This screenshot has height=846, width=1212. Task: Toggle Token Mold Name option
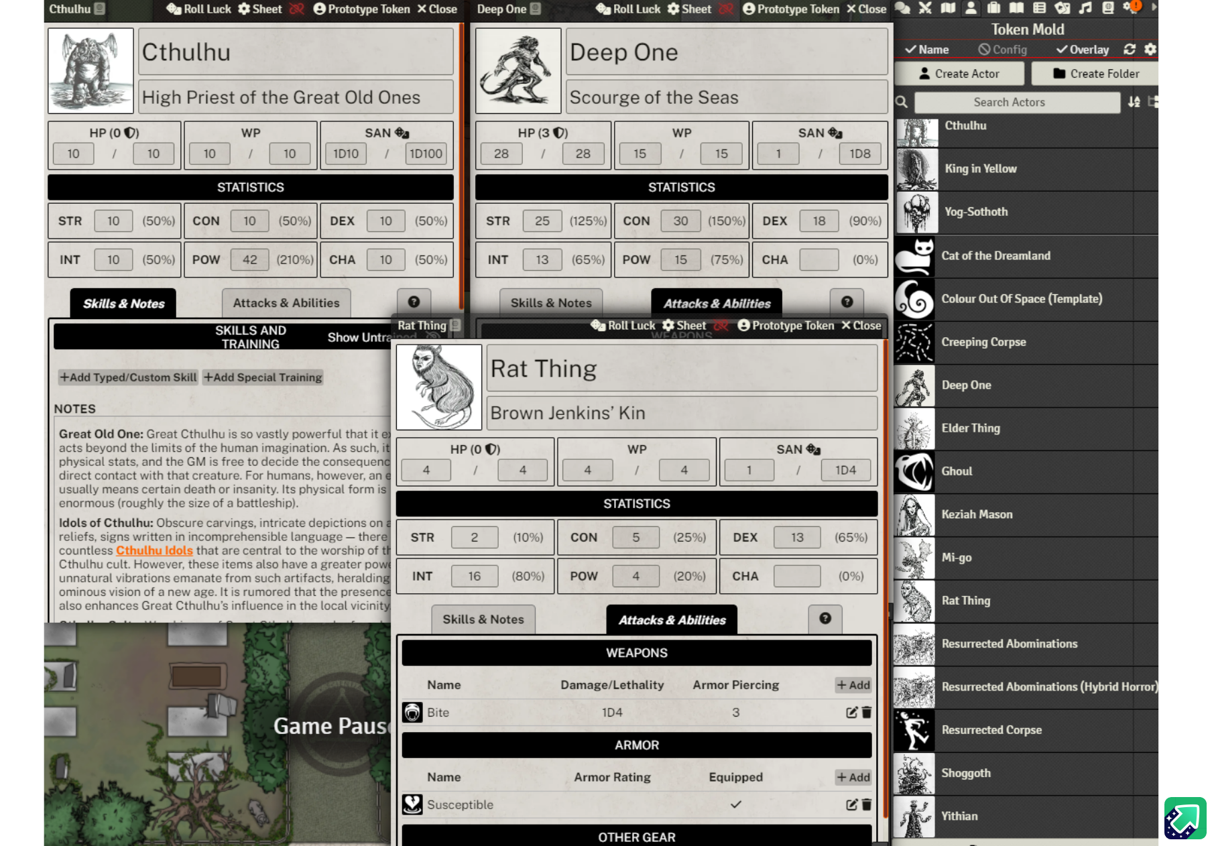926,50
